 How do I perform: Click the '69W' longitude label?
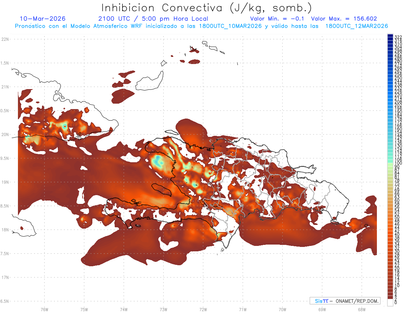pyautogui.click(x=322, y=309)
